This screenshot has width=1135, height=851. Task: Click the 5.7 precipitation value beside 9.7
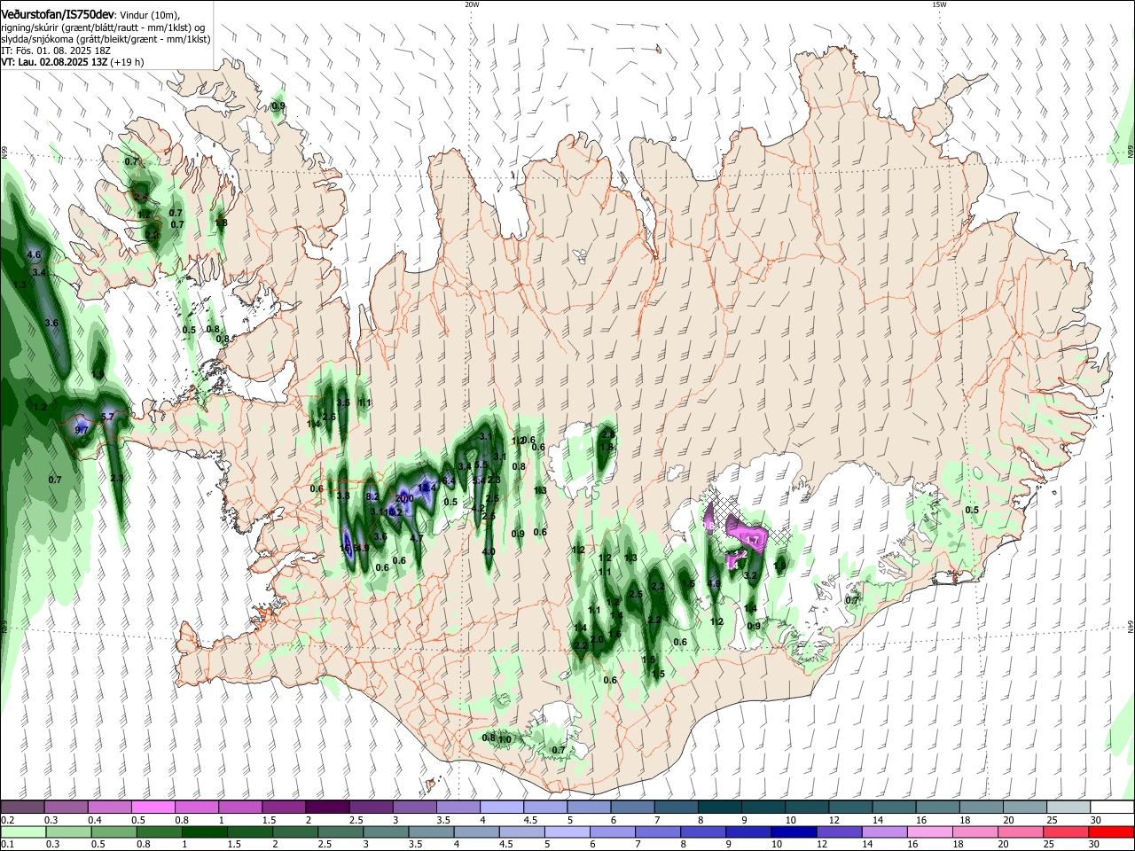[x=108, y=416]
